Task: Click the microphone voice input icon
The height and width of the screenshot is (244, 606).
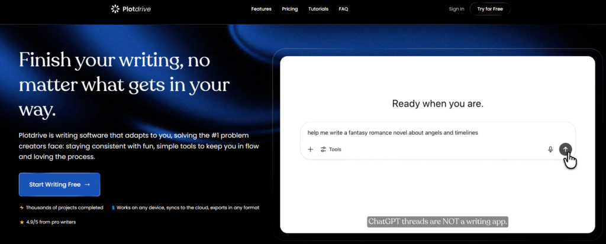Action: pyautogui.click(x=550, y=149)
